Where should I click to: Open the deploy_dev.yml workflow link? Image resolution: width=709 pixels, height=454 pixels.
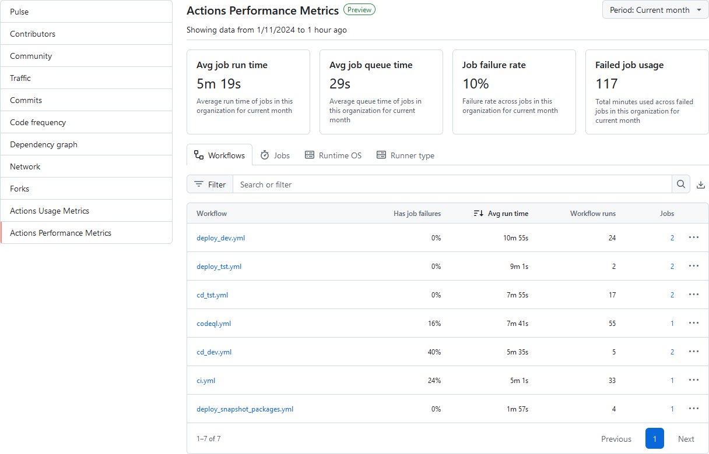point(221,238)
